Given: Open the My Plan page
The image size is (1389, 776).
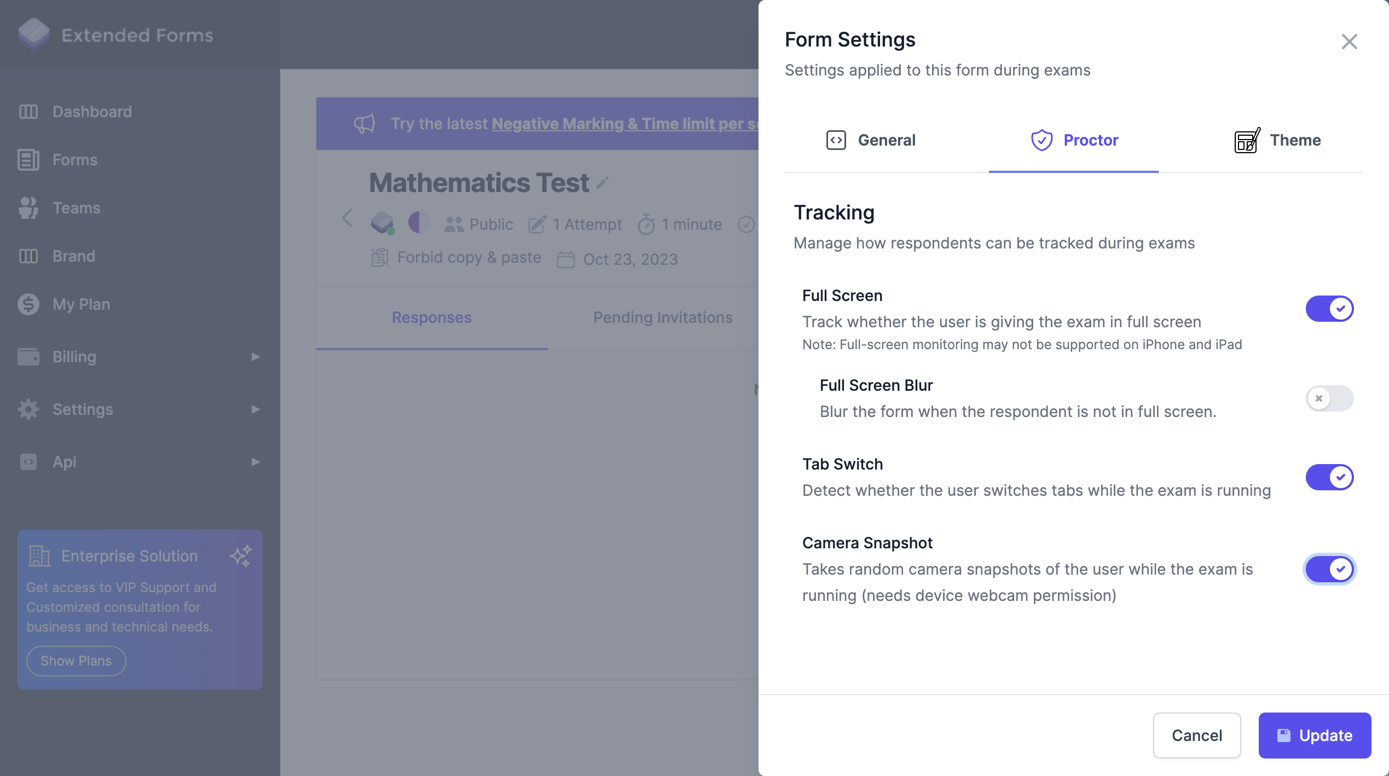Looking at the screenshot, I should coord(81,304).
